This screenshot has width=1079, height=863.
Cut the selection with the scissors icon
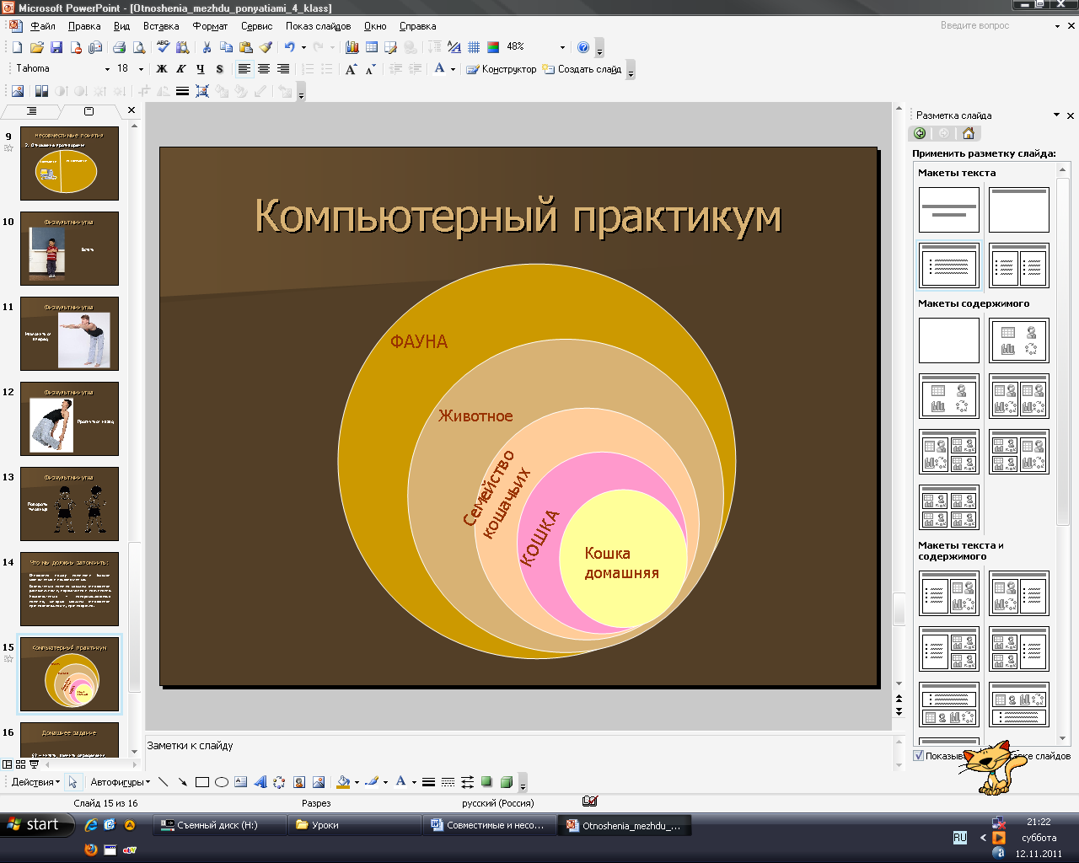pos(207,47)
